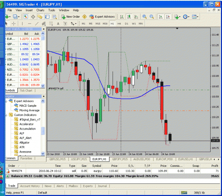Open the Journal terminal tab
The image size is (222, 196).
click(102, 186)
